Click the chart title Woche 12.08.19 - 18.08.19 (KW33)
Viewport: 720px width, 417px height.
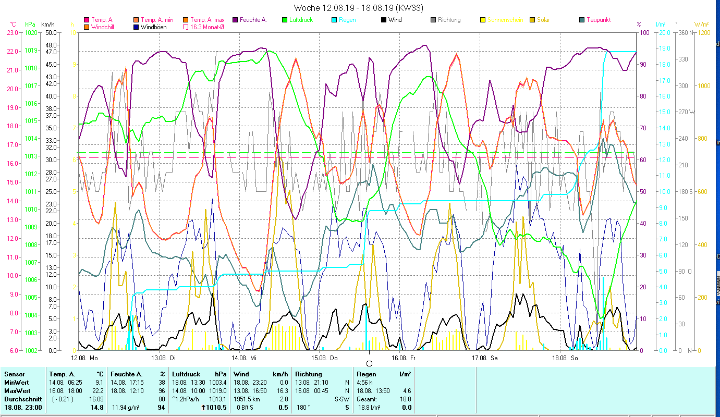click(358, 8)
